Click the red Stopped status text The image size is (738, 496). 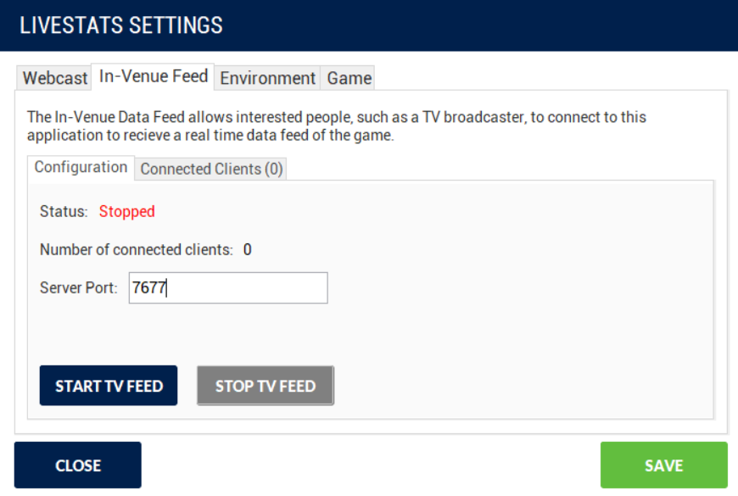[x=126, y=211]
